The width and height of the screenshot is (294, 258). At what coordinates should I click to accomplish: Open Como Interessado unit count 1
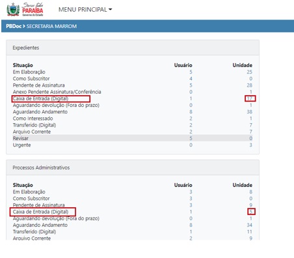[x=251, y=119]
